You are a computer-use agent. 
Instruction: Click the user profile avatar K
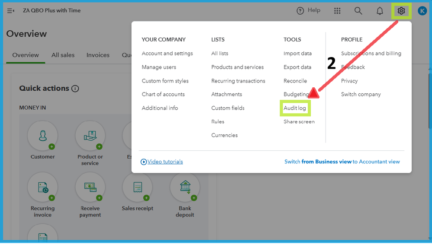[422, 11]
